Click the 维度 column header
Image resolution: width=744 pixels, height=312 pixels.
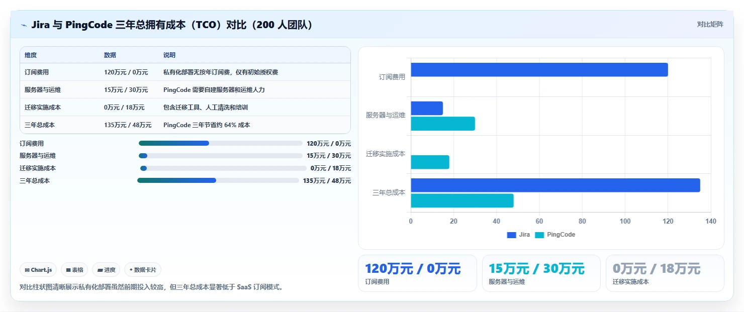click(x=31, y=55)
